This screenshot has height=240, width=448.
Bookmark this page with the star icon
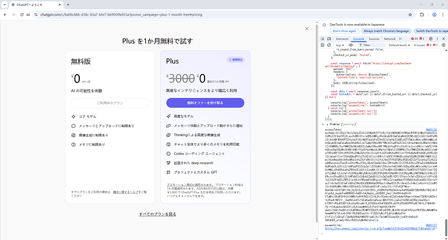410,14
